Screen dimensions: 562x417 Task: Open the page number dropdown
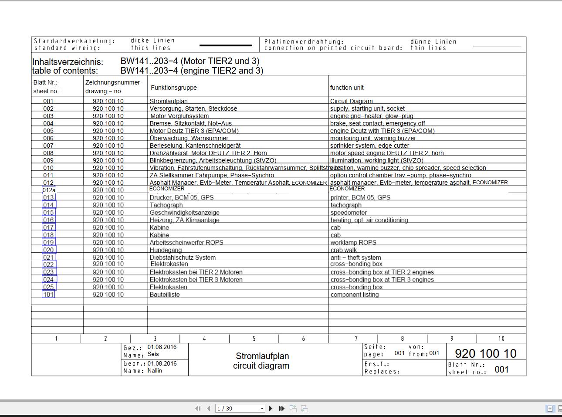pyautogui.click(x=262, y=409)
